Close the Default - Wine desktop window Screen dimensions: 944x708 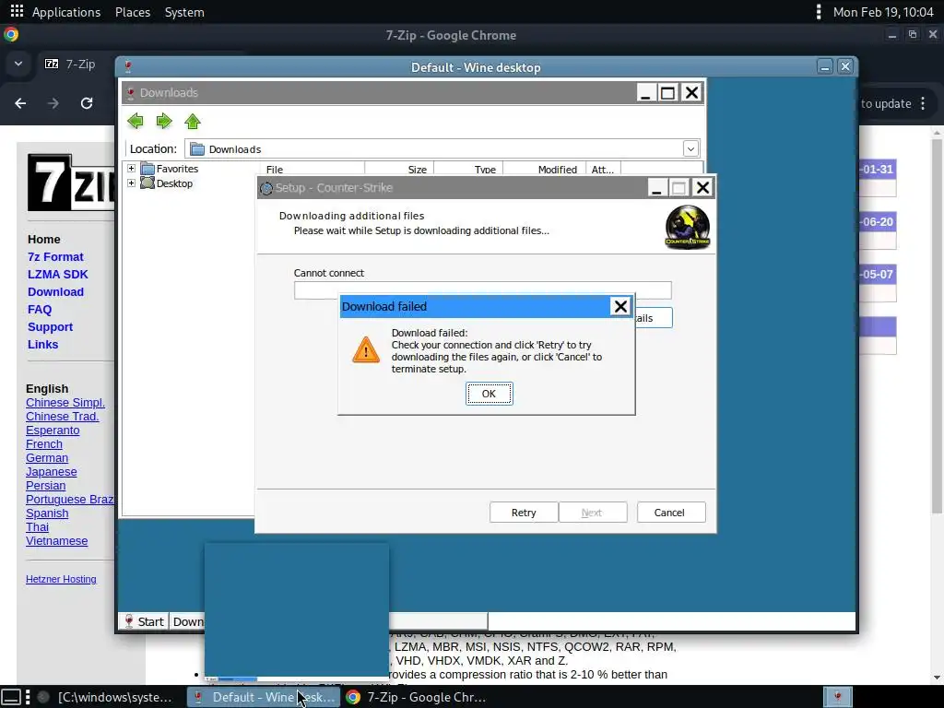click(845, 66)
